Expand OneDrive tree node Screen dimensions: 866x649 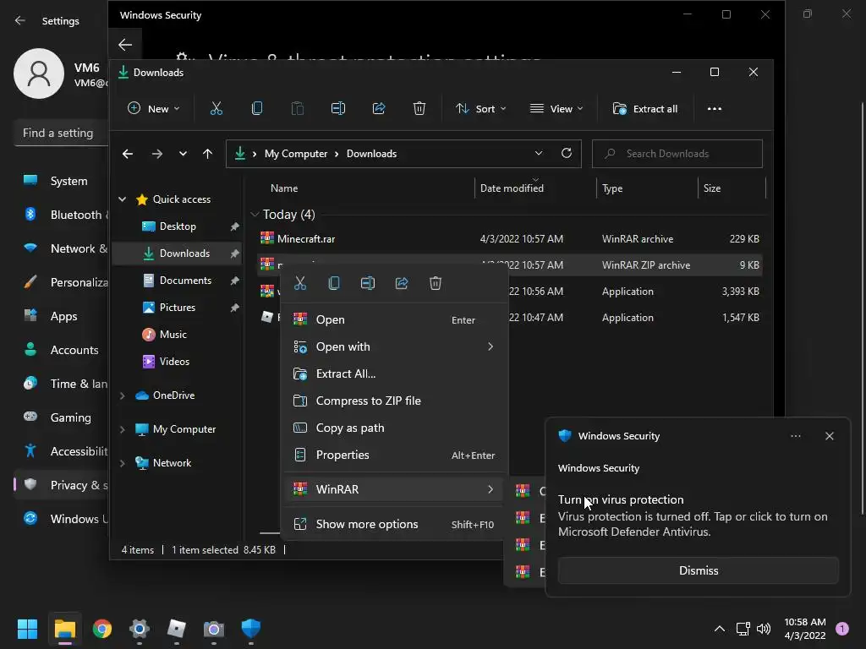pyautogui.click(x=122, y=395)
